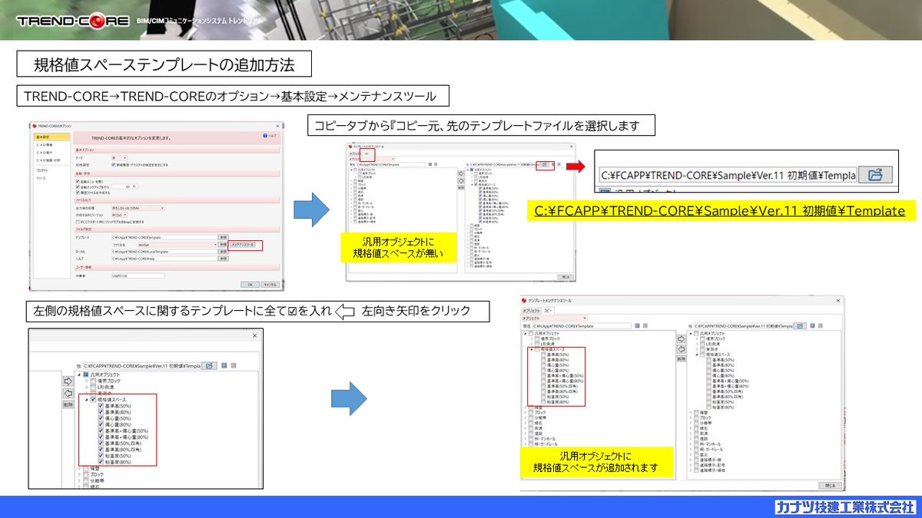
Task: Check 汎用オブジェクト in the 他 tree of the result window
Action: pos(696,334)
